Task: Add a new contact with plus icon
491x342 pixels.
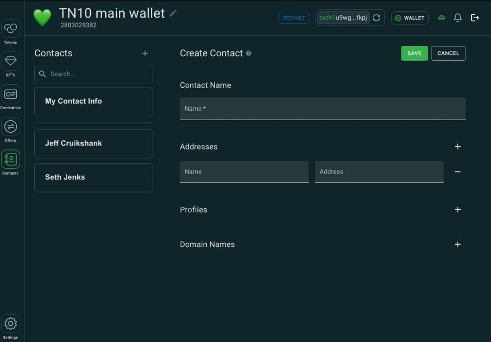Action: 145,53
